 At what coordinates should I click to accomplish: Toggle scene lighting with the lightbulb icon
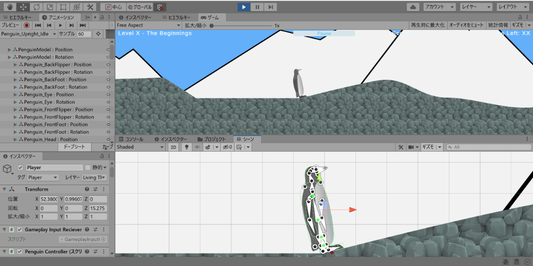(187, 147)
